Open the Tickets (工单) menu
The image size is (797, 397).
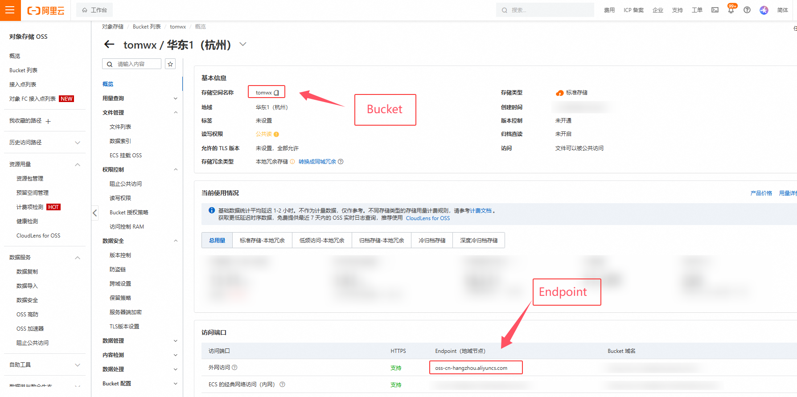(x=697, y=10)
